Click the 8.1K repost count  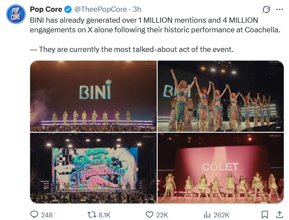tap(105, 214)
